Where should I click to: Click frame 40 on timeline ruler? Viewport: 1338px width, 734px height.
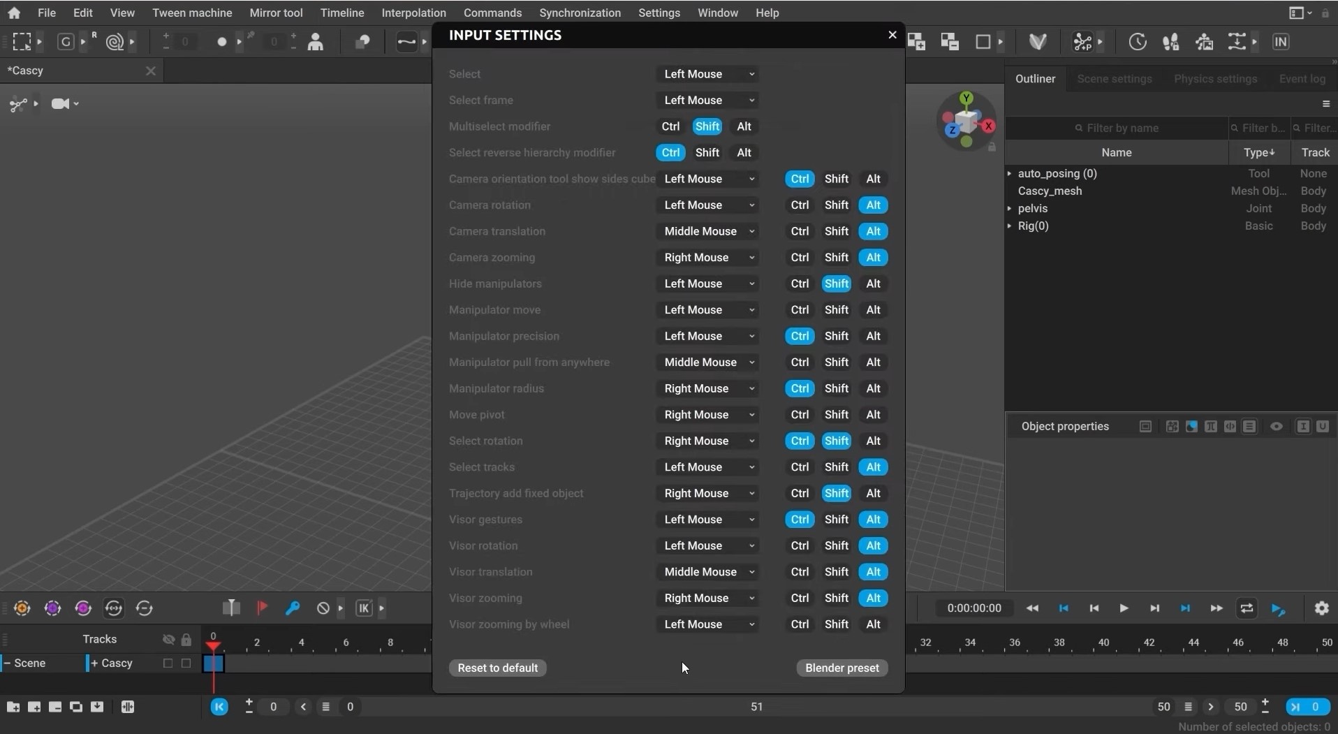click(x=1103, y=642)
